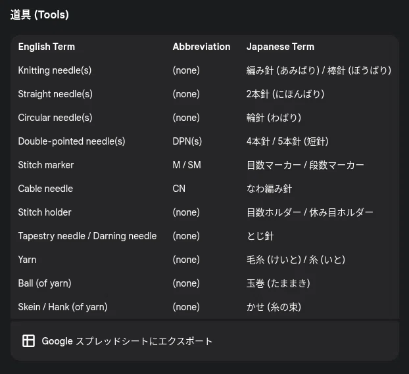Image resolution: width=409 pixels, height=374 pixels.
Task: Select the 'Straight needle(s)' cell
Action: (x=55, y=94)
